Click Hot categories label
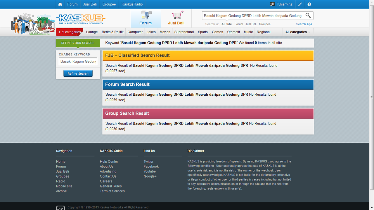 tap(70, 32)
